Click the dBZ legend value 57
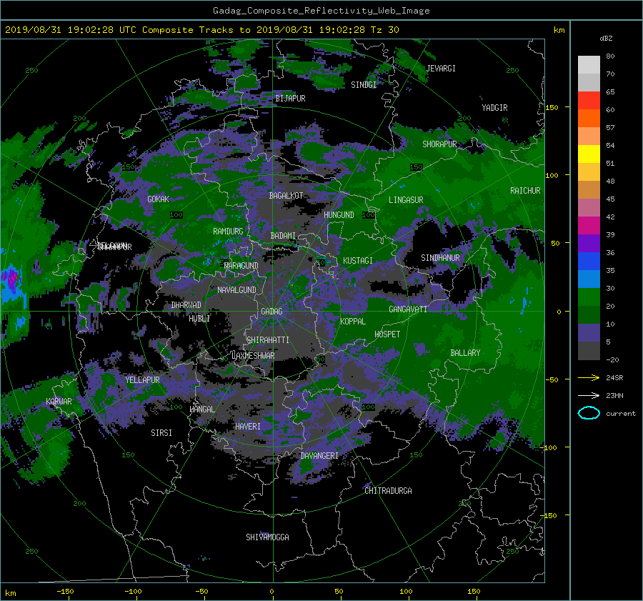 click(610, 128)
